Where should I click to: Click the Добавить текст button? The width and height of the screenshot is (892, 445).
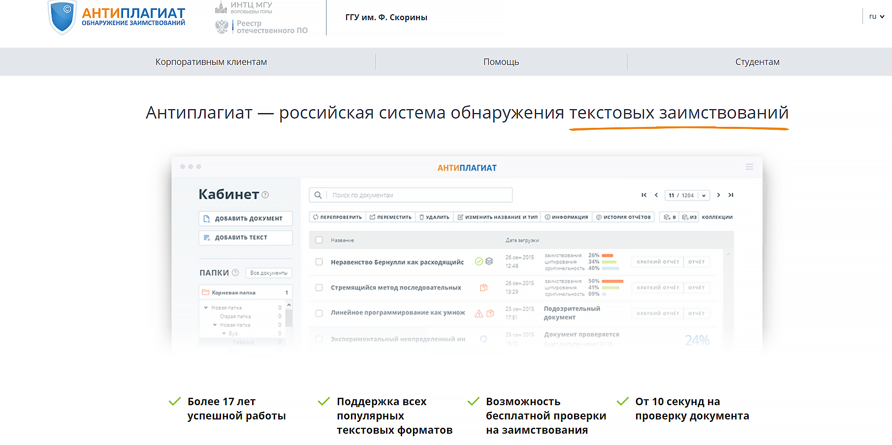(x=246, y=237)
